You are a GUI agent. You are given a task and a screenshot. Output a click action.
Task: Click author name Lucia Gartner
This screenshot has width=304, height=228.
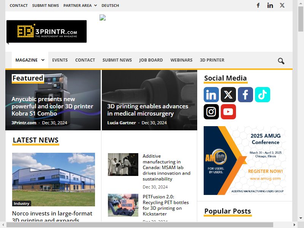[122, 123]
